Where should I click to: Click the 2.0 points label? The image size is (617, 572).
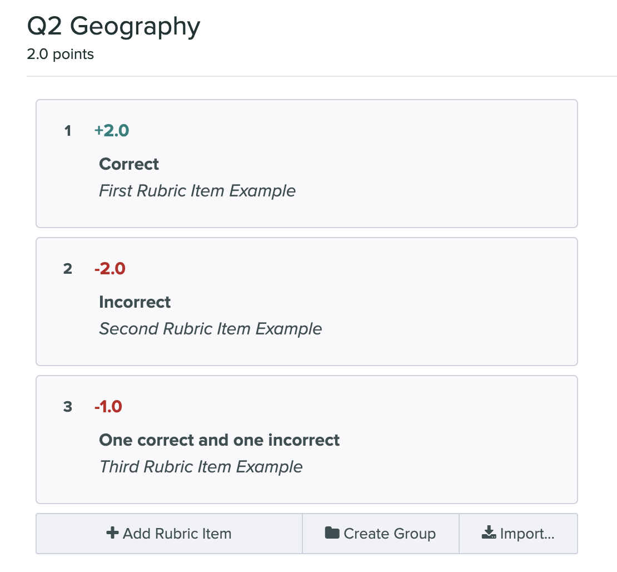point(60,55)
